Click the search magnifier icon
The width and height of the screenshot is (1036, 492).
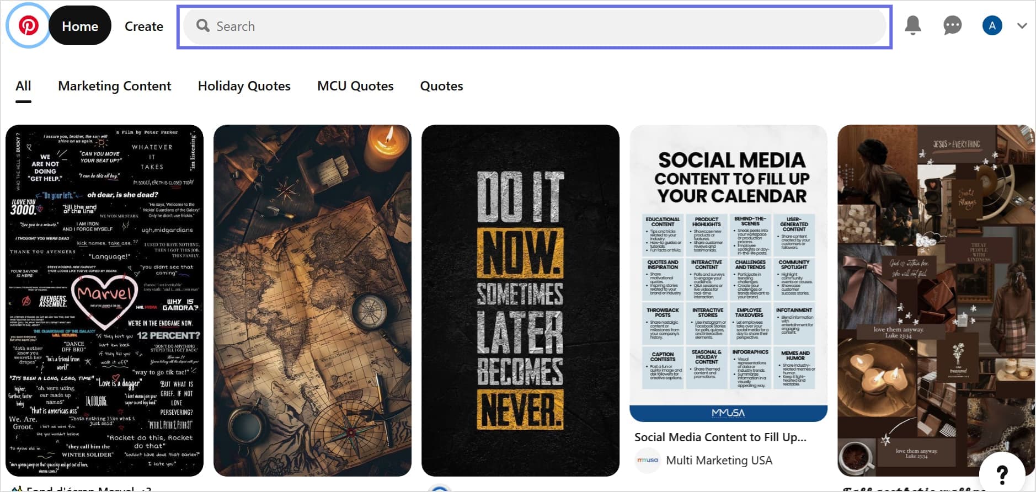[203, 26]
